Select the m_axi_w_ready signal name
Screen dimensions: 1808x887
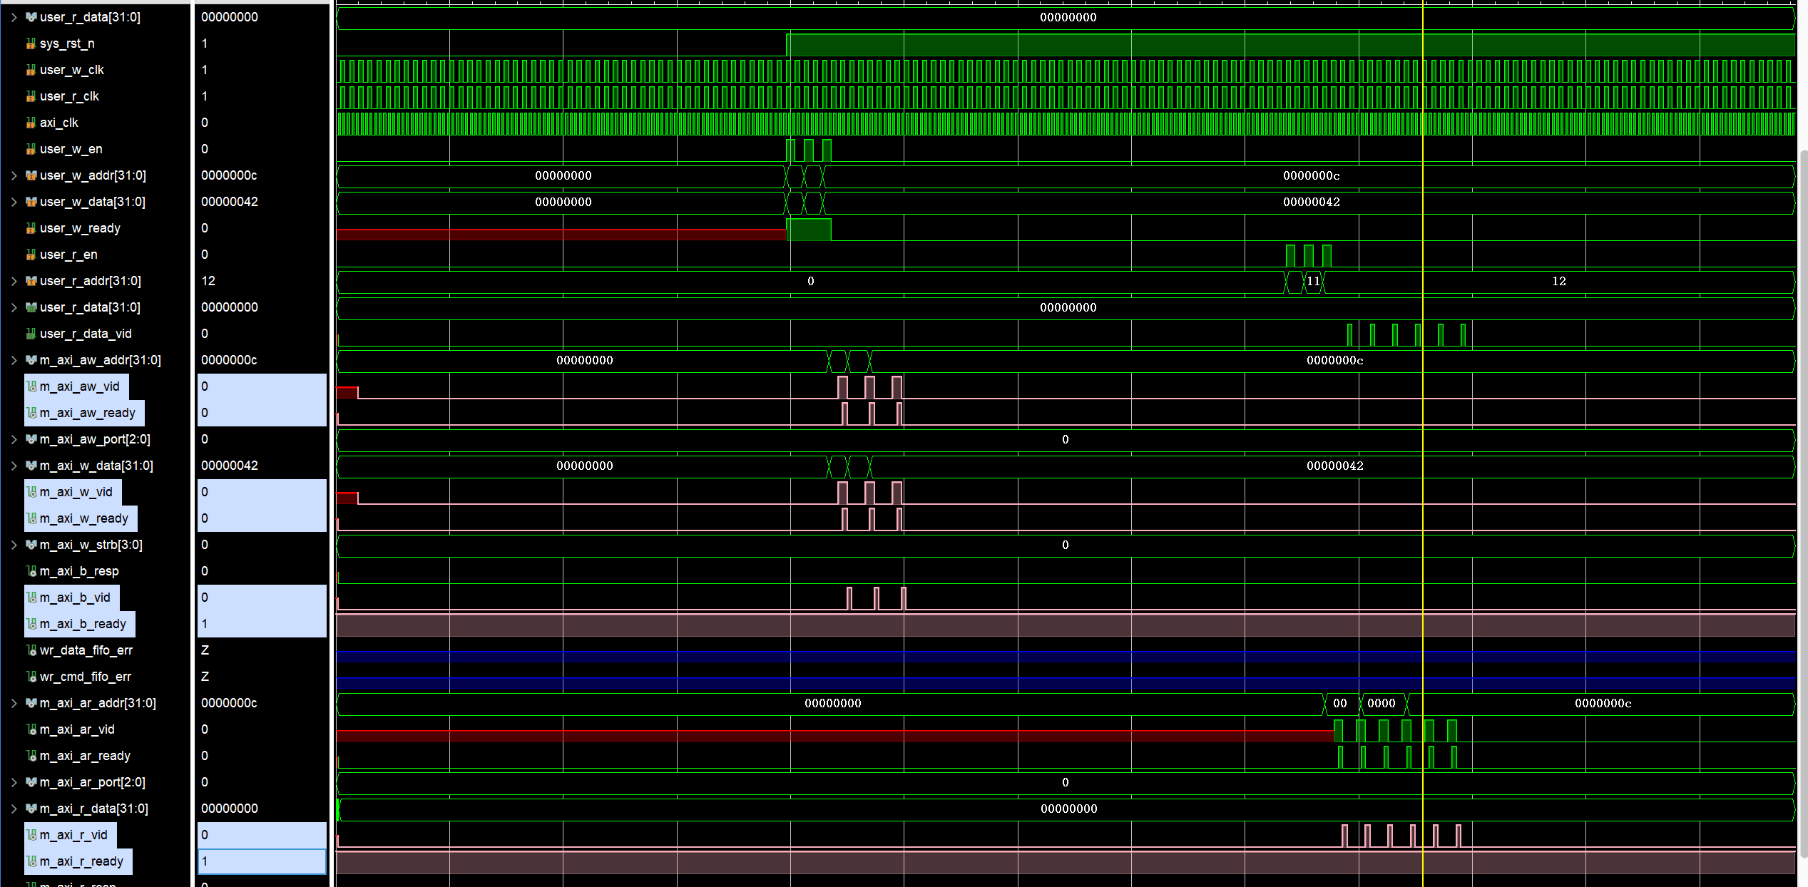[84, 518]
